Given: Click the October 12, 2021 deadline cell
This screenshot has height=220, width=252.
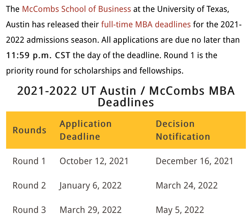Looking at the screenshot, I should pos(94,161).
